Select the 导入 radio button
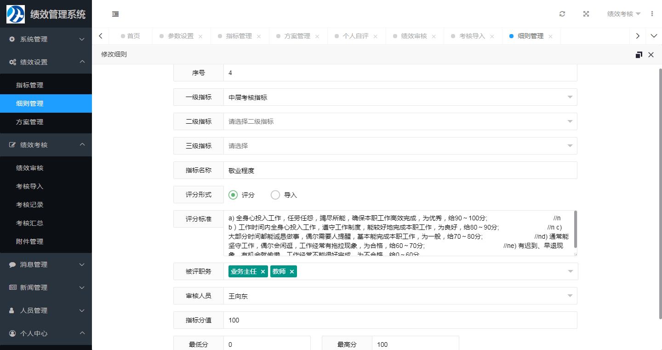This screenshot has height=350, width=662. pyautogui.click(x=275, y=195)
